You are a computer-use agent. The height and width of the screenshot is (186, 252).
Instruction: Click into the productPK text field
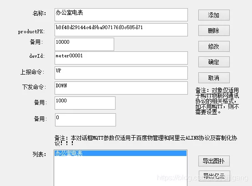tap(121, 30)
